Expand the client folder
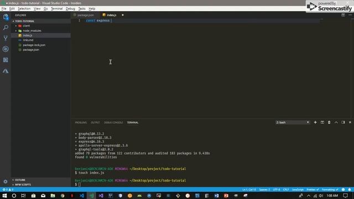The width and height of the screenshot is (354, 199). [16, 26]
